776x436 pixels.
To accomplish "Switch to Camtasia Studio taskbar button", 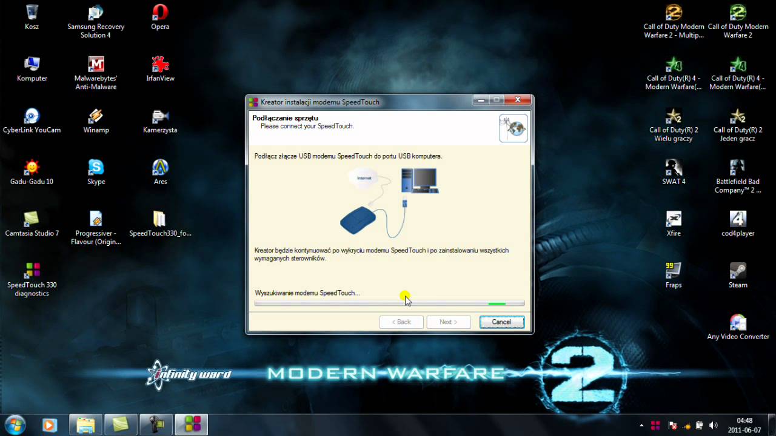I will 121,424.
